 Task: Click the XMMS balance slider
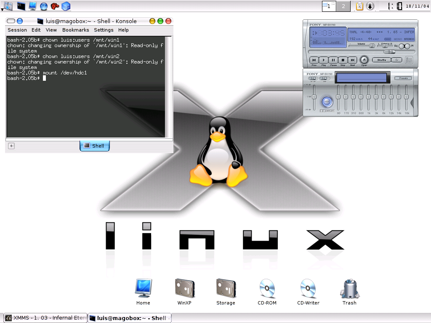(386, 46)
